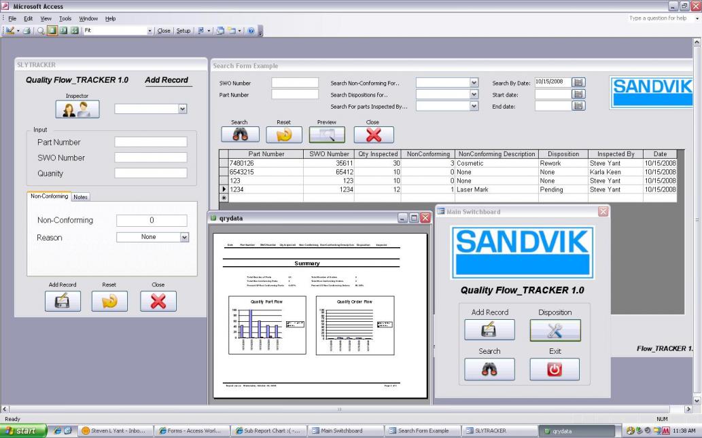The image size is (702, 438).
Task: Click the Reset button in Search Form
Action: pyautogui.click(x=284, y=134)
